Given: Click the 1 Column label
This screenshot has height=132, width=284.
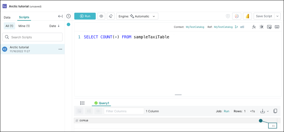Looking at the screenshot, I should [152, 111].
